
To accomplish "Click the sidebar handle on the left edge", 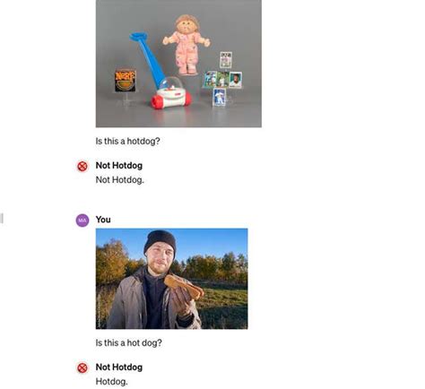I will click(x=2, y=218).
